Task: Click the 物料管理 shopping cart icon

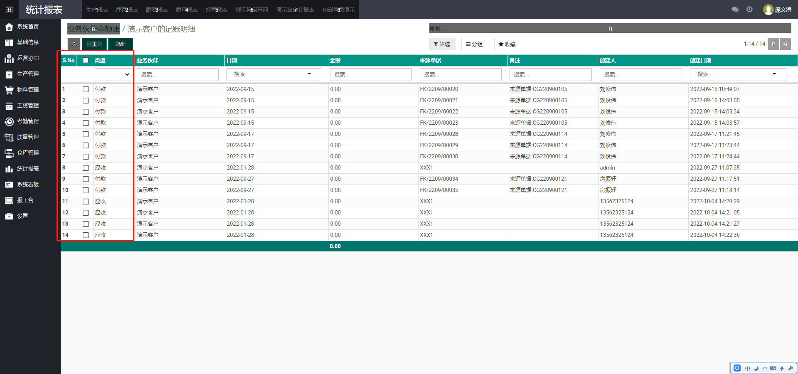Action: pos(9,90)
